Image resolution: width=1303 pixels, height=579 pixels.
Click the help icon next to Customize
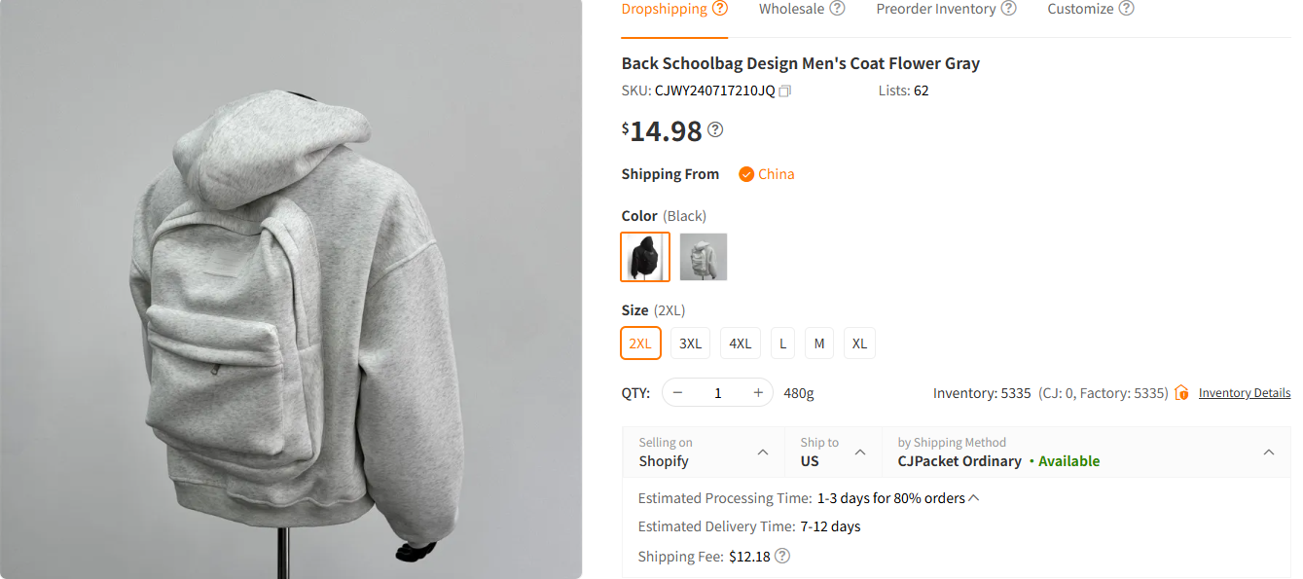pyautogui.click(x=1127, y=8)
